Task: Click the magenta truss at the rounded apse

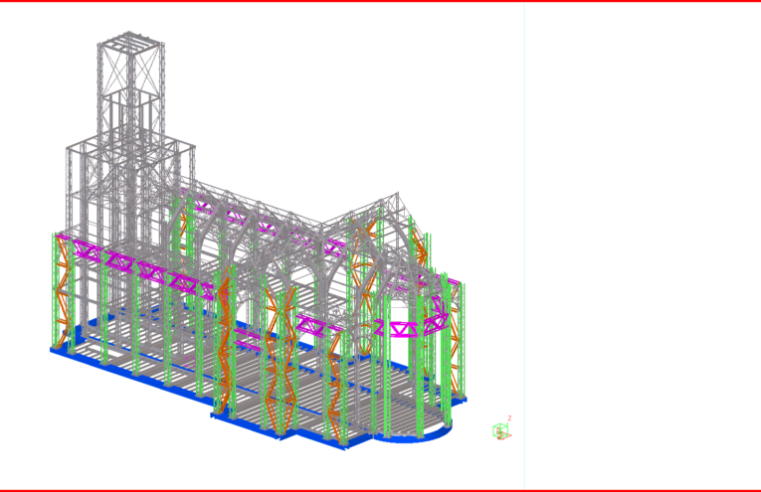Action: point(406,329)
